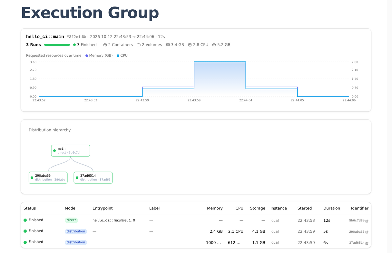Click the distribution badge in the 6s row
The height and width of the screenshot is (253, 392).
(76, 242)
